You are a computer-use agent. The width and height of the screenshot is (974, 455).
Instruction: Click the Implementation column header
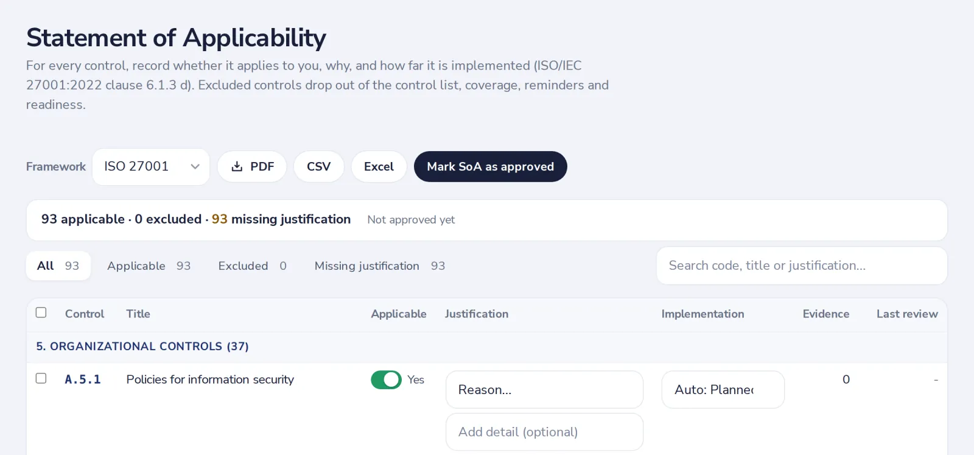point(702,314)
